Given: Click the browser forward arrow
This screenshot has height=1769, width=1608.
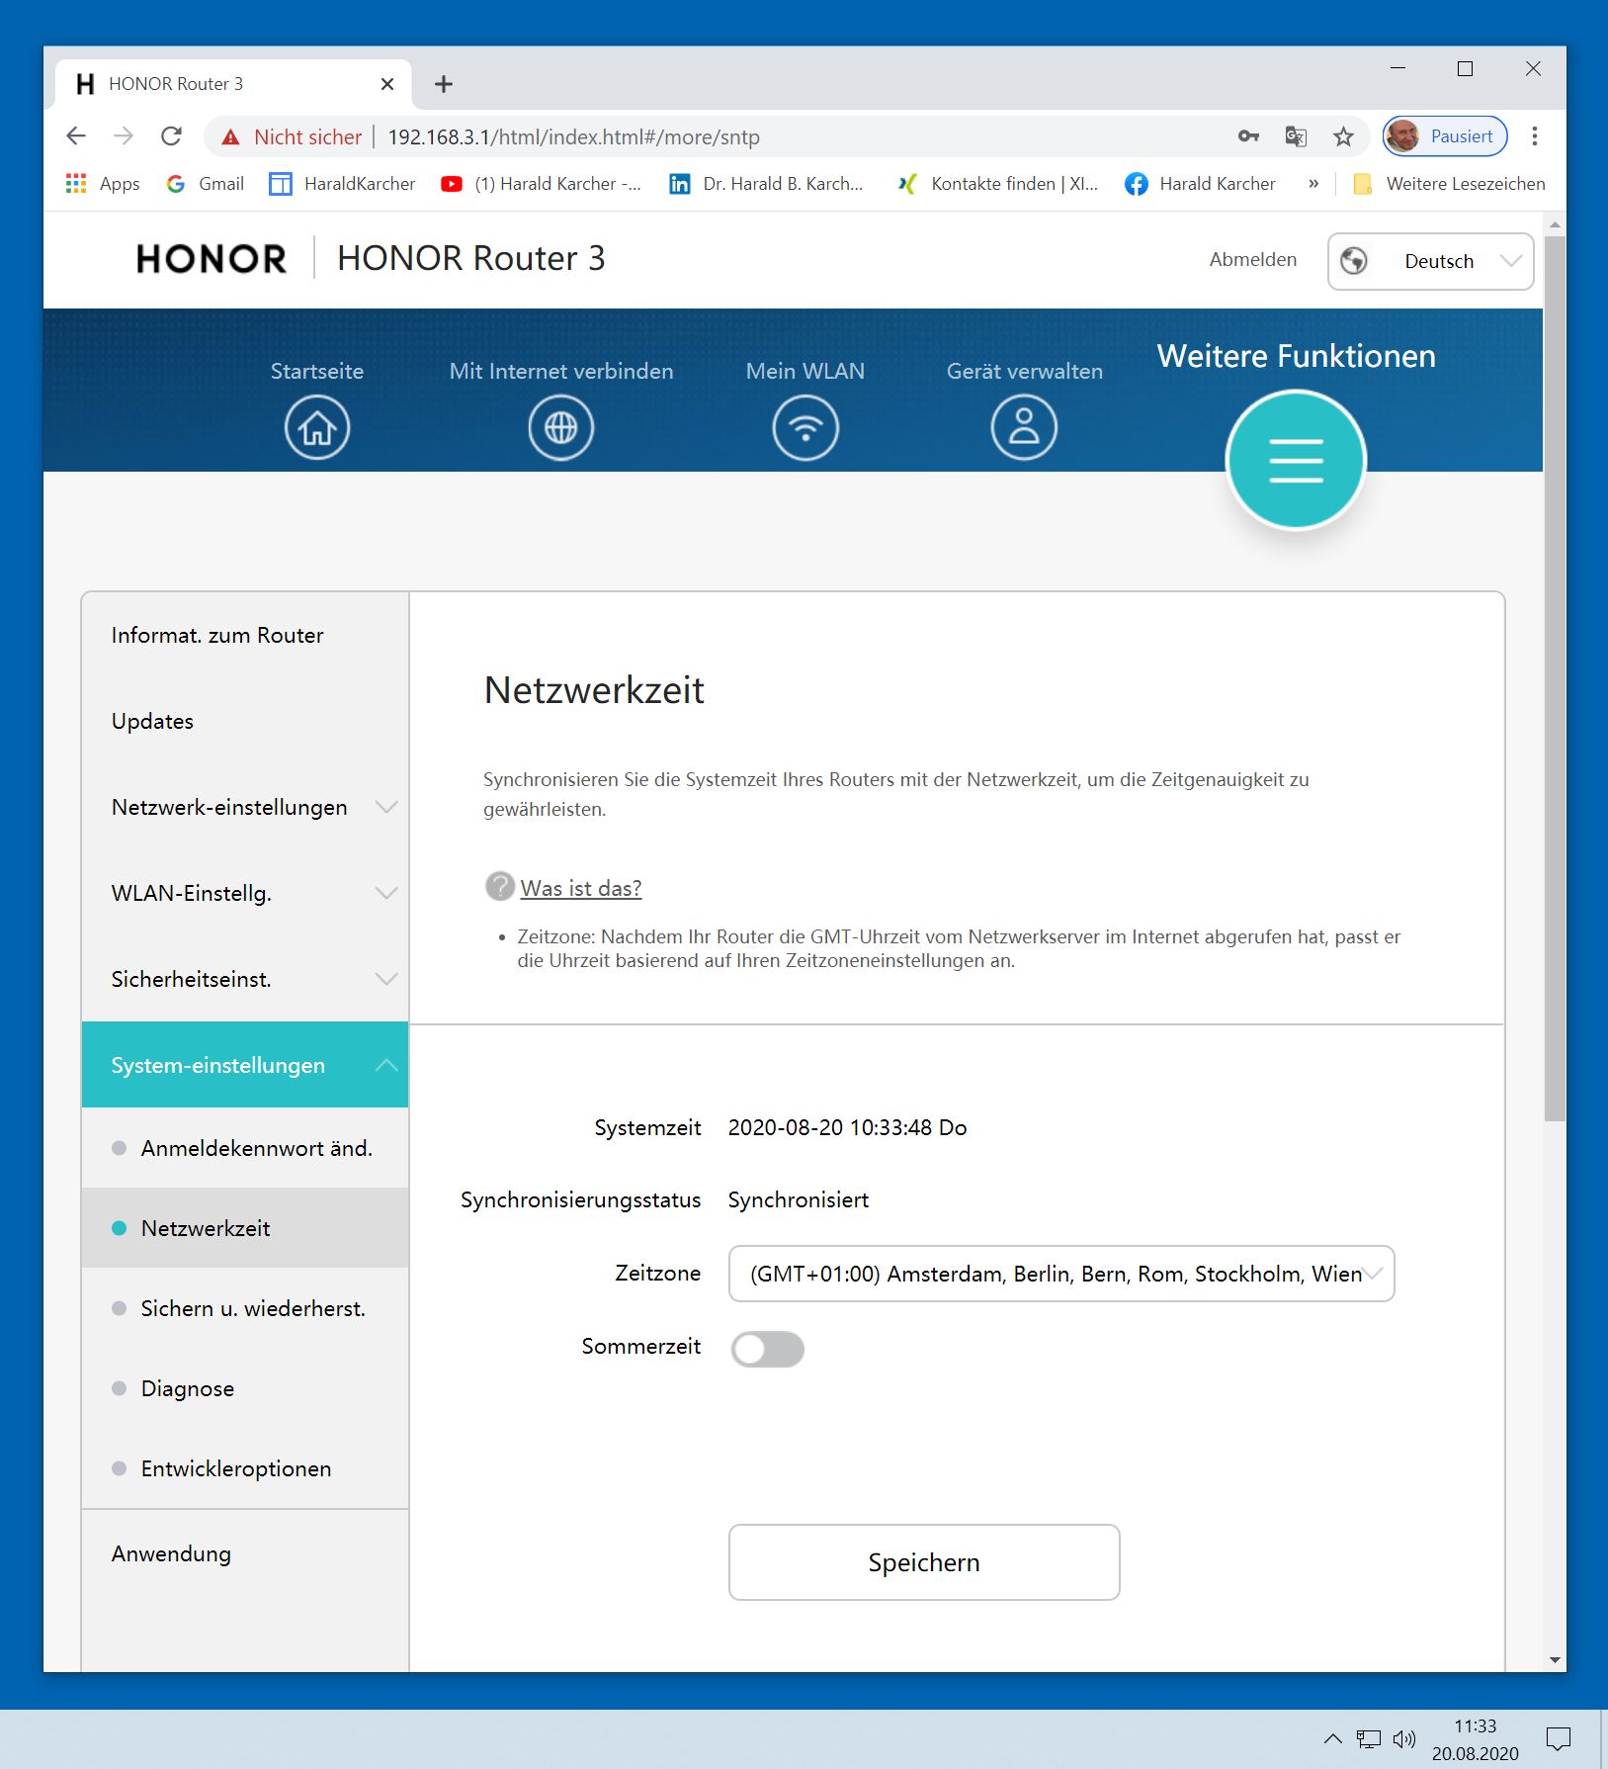Looking at the screenshot, I should pyautogui.click(x=124, y=136).
